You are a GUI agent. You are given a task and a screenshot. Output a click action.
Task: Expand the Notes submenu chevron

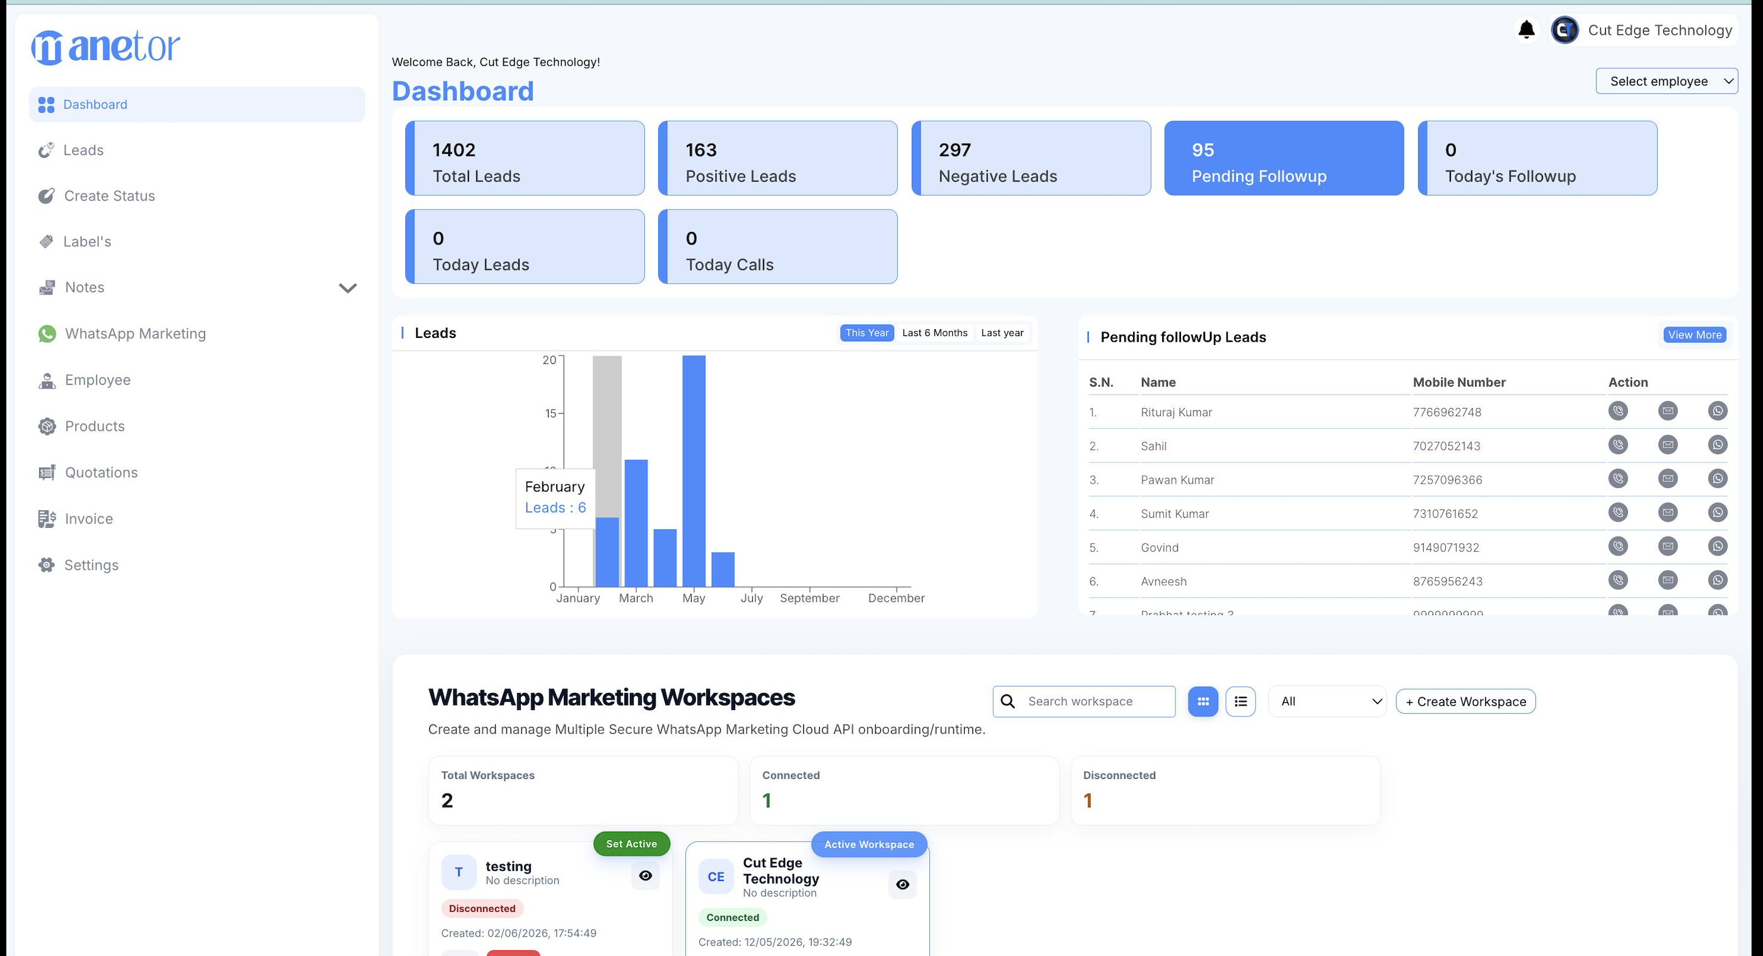(x=347, y=288)
